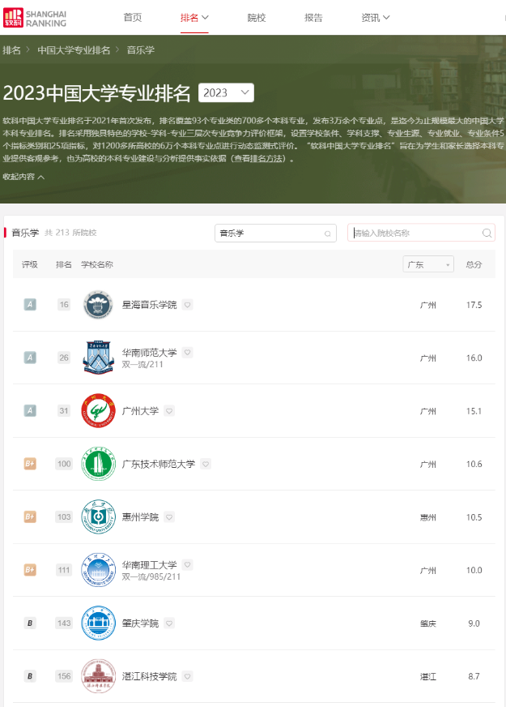Screen dimensions: 506x707
Task: Click the 广州大学 school emblem
Action: click(98, 411)
